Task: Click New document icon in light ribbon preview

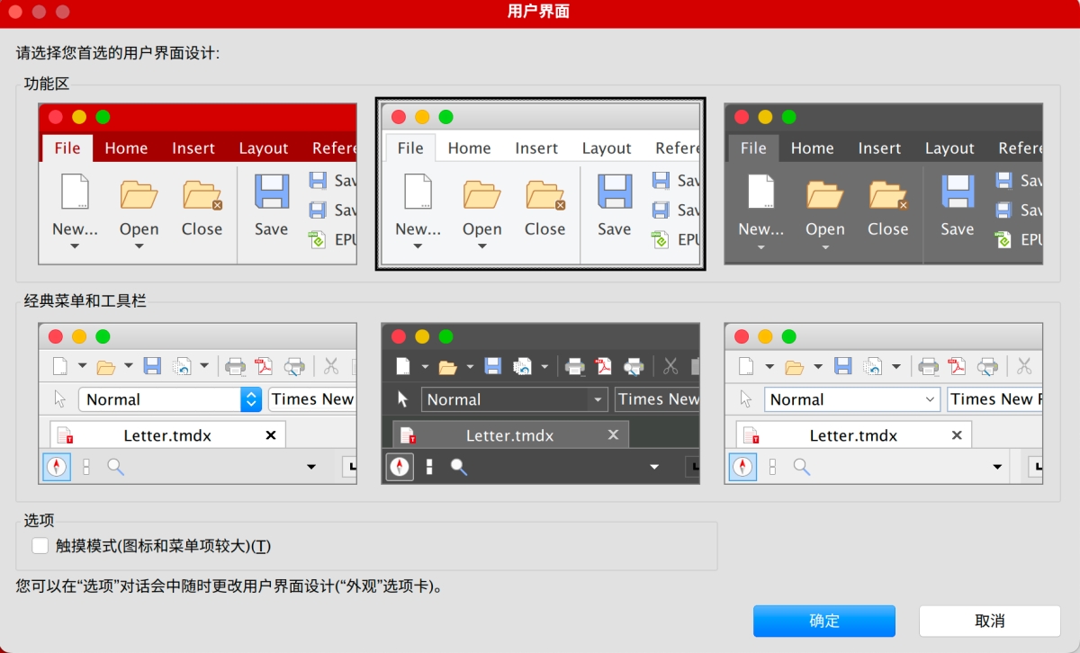Action: 418,192
